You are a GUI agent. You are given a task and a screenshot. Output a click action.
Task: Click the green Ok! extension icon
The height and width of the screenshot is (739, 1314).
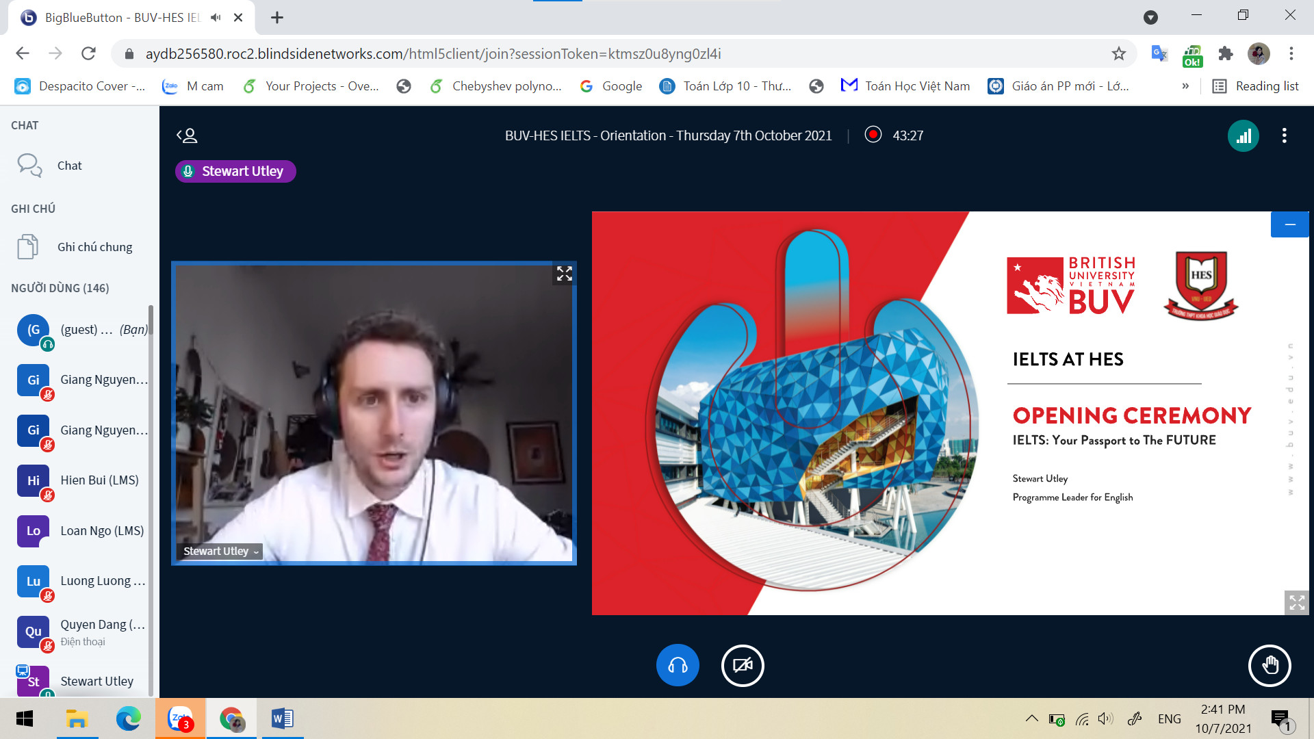(x=1192, y=55)
